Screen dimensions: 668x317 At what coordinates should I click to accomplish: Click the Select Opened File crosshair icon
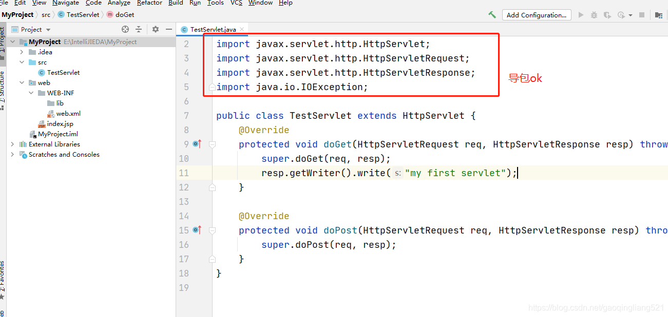(x=125, y=29)
